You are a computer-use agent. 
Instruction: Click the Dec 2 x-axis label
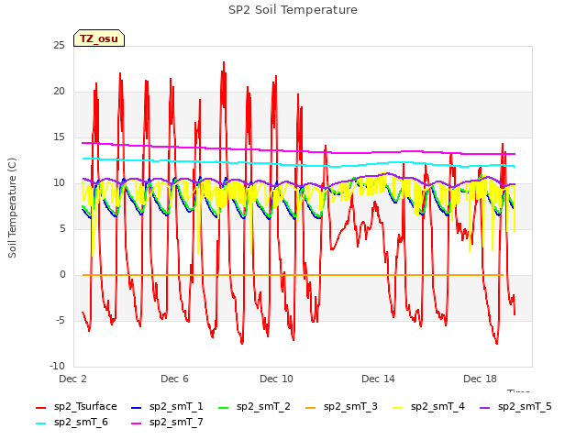(x=72, y=379)
